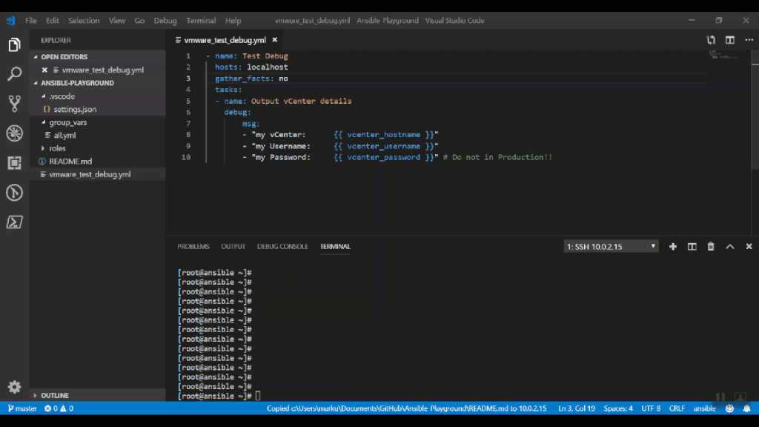Screen dimensions: 759x427
Task: Maximize the terminal panel size
Action: (x=730, y=247)
